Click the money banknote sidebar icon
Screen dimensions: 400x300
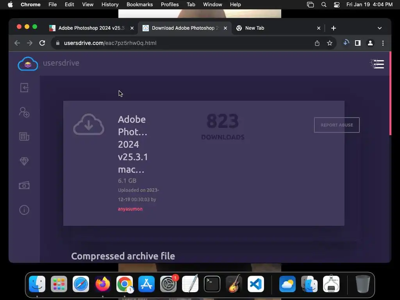pos(24,186)
